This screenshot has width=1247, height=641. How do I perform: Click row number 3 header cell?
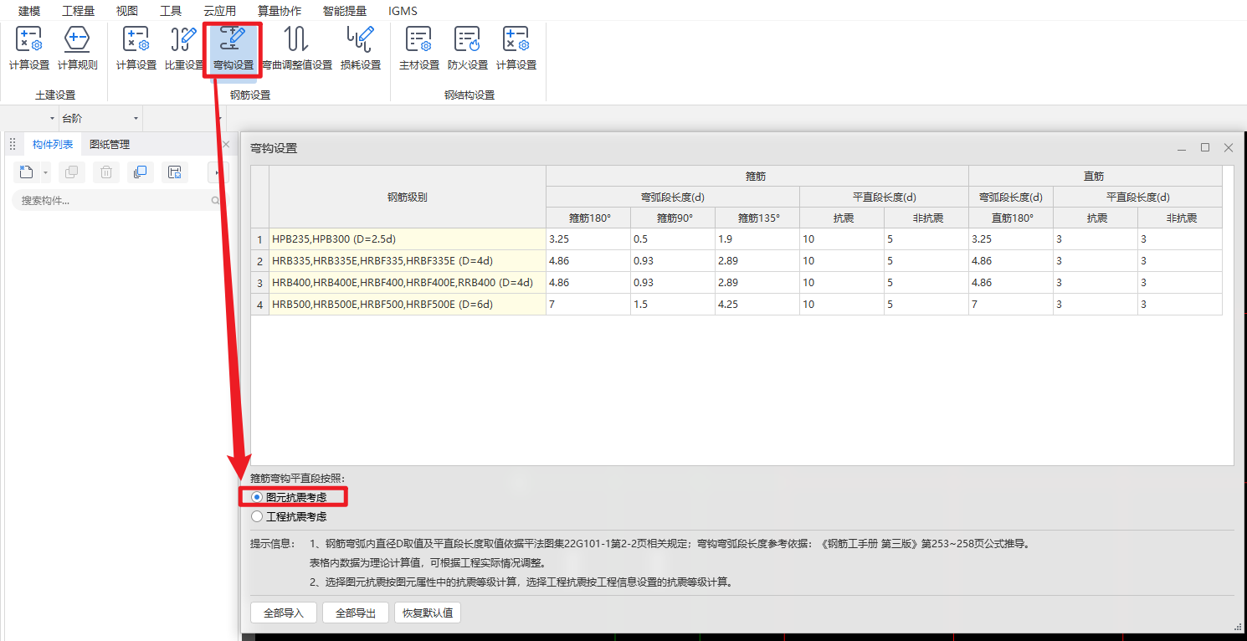(260, 283)
